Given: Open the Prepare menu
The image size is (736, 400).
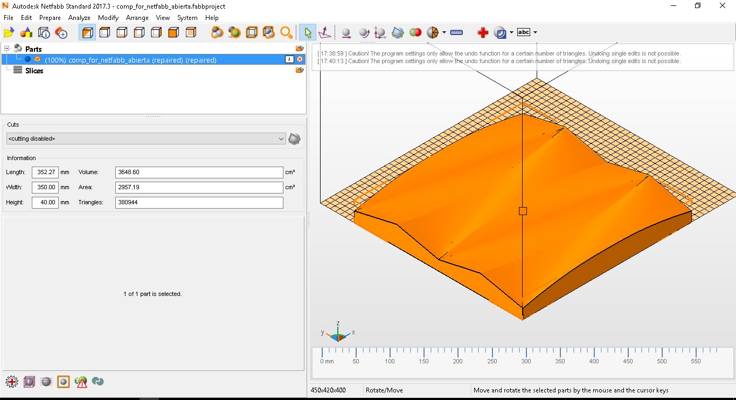Looking at the screenshot, I should [50, 18].
